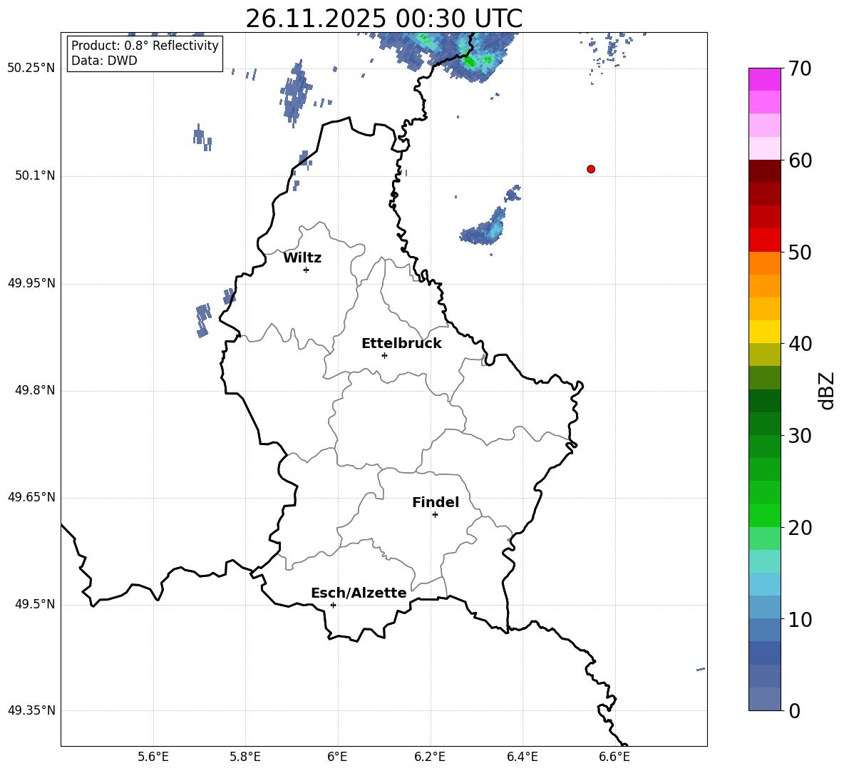Click the Esch/Alzette station cross marker

click(333, 605)
